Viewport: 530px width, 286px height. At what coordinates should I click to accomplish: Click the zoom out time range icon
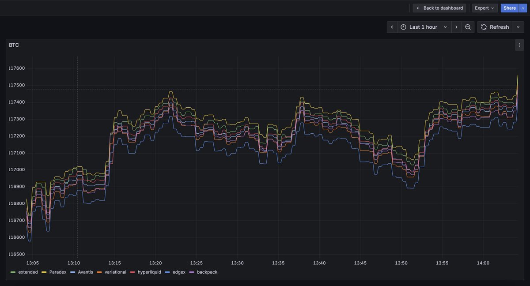(x=468, y=27)
